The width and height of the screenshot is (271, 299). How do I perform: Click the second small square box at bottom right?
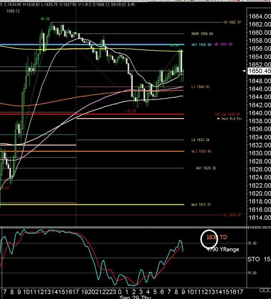(x=265, y=290)
